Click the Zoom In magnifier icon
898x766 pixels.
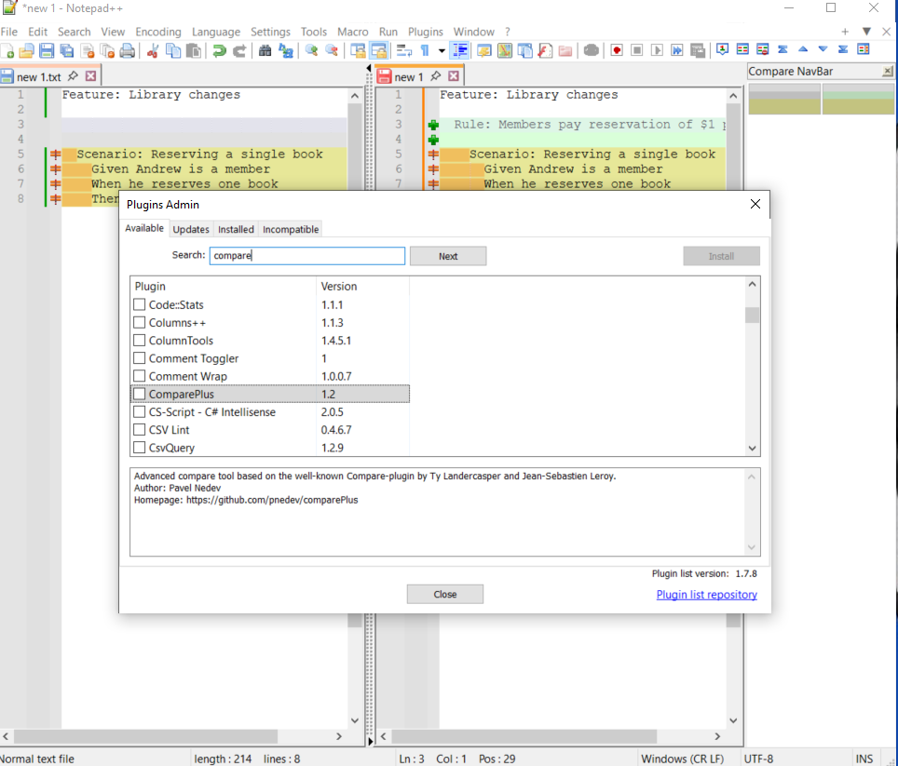pos(311,50)
